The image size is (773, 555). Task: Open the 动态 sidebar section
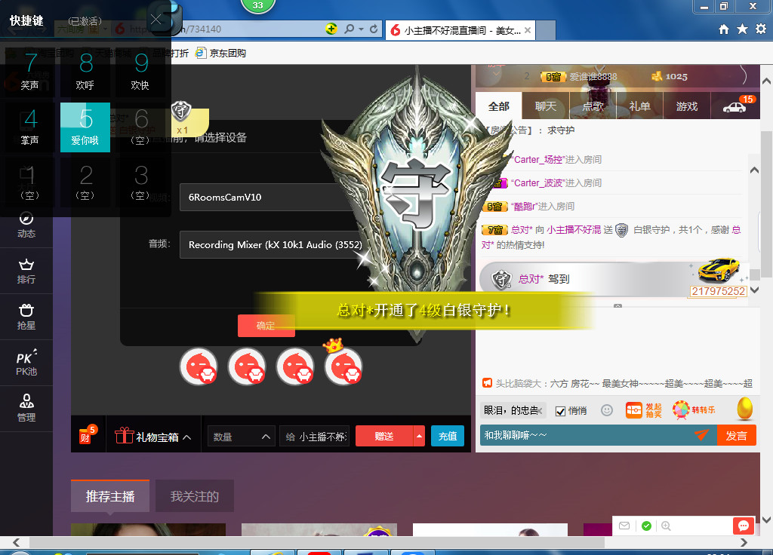click(x=26, y=225)
